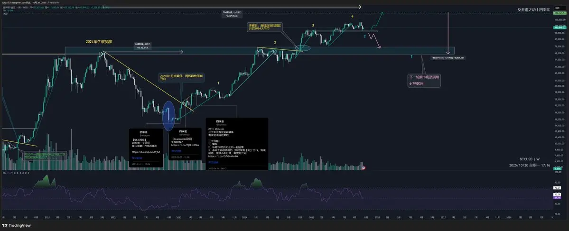Screen dimensions: 569x231
Task: Select the 110,946 current price label
Action: coord(560,28)
